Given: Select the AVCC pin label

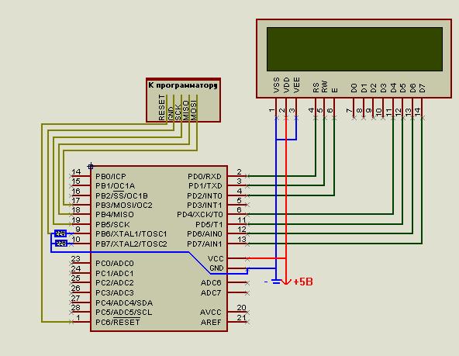Looking at the screenshot, I should 211,313.
